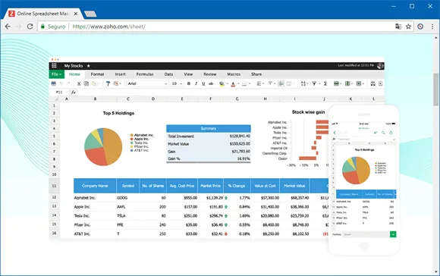440x276 pixels.
Task: Tap the green plus button on phone
Action: click(393, 234)
